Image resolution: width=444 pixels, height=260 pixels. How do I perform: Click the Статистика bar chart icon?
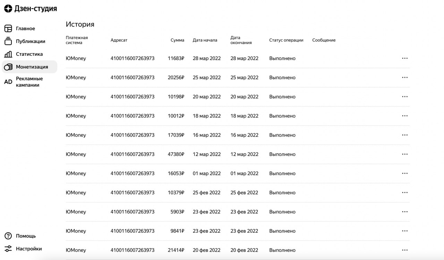pyautogui.click(x=8, y=54)
